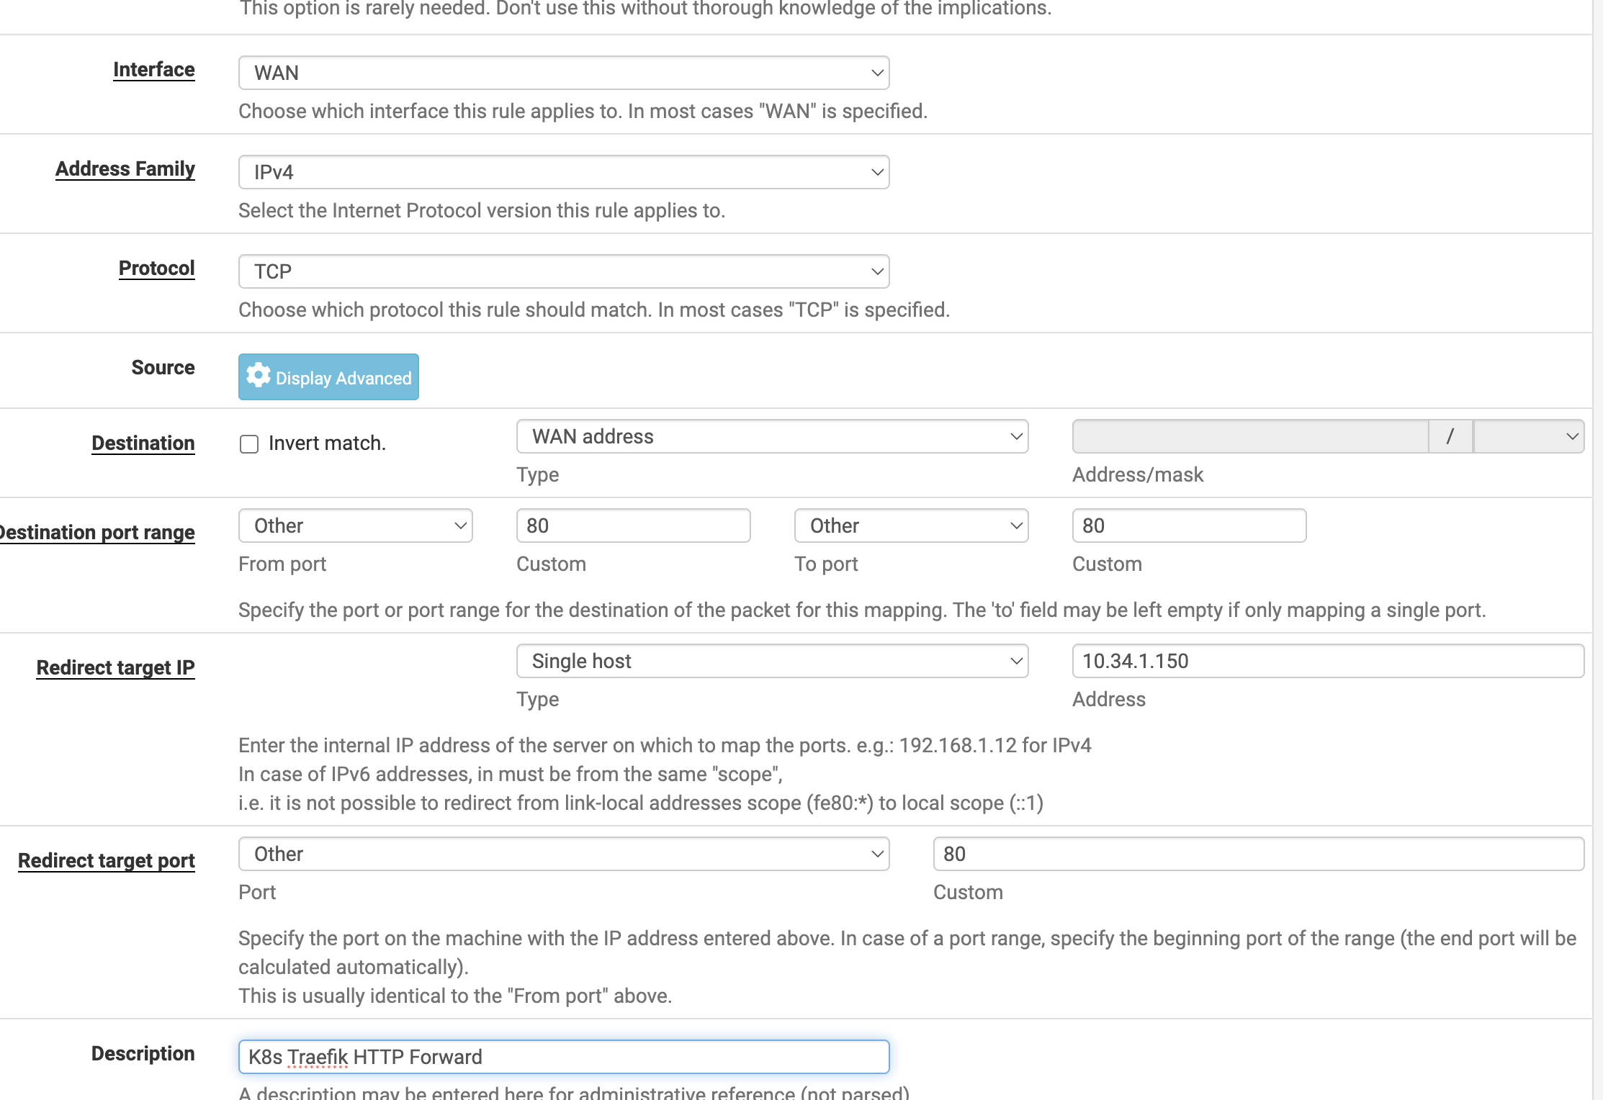Click the To port custom 80 field
The image size is (1603, 1100).
1189,526
